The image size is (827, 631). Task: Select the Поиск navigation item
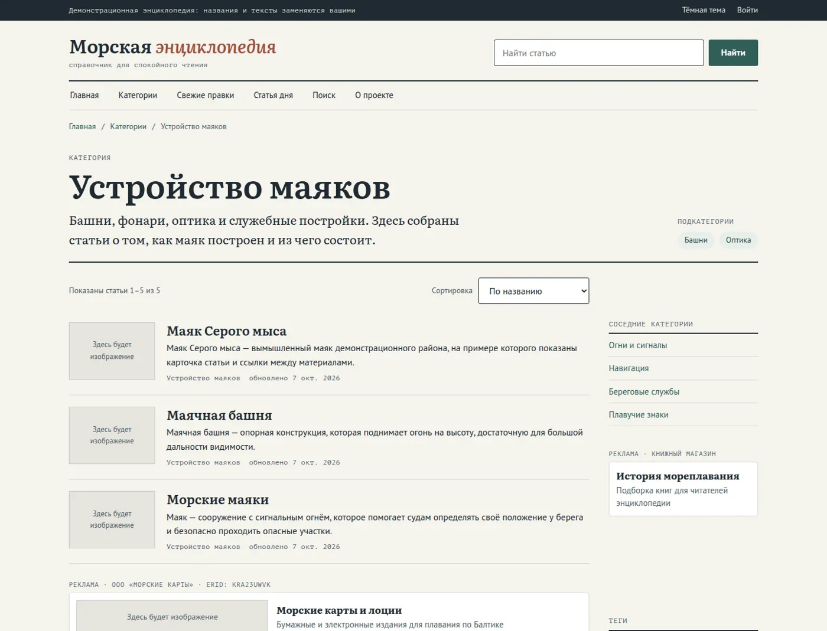(x=324, y=95)
